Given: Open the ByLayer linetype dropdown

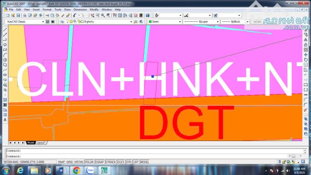Looking at the screenshot, I should pyautogui.click(x=201, y=22).
